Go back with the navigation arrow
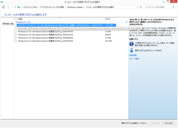Image resolution: width=178 pixels, height=128 pixels. tap(4, 7)
